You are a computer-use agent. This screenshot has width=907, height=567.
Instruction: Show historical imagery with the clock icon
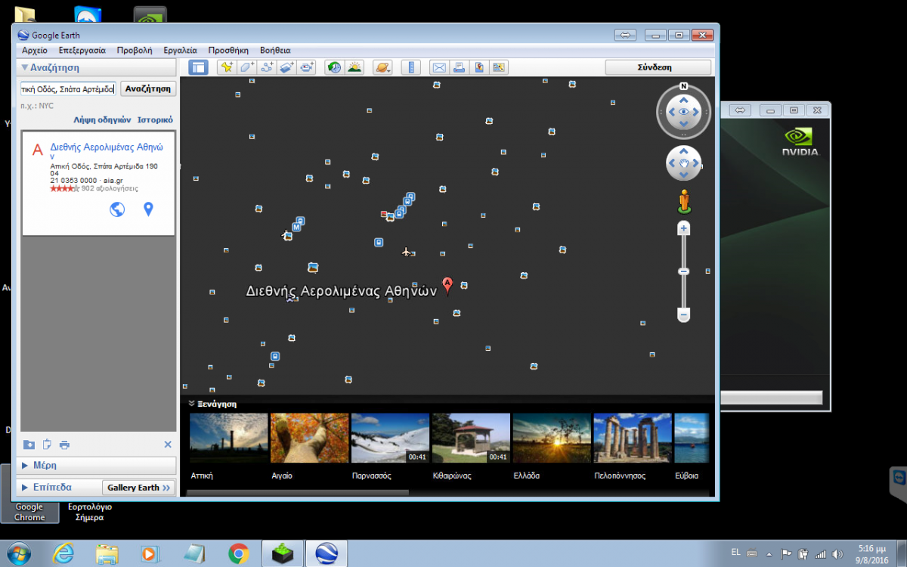pos(334,67)
